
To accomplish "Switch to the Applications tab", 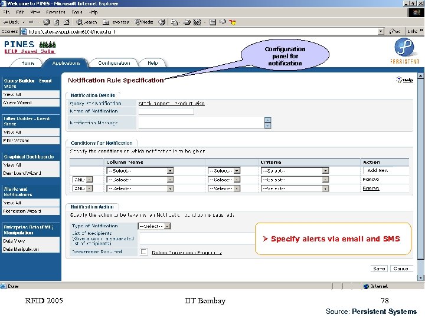I will (66, 63).
